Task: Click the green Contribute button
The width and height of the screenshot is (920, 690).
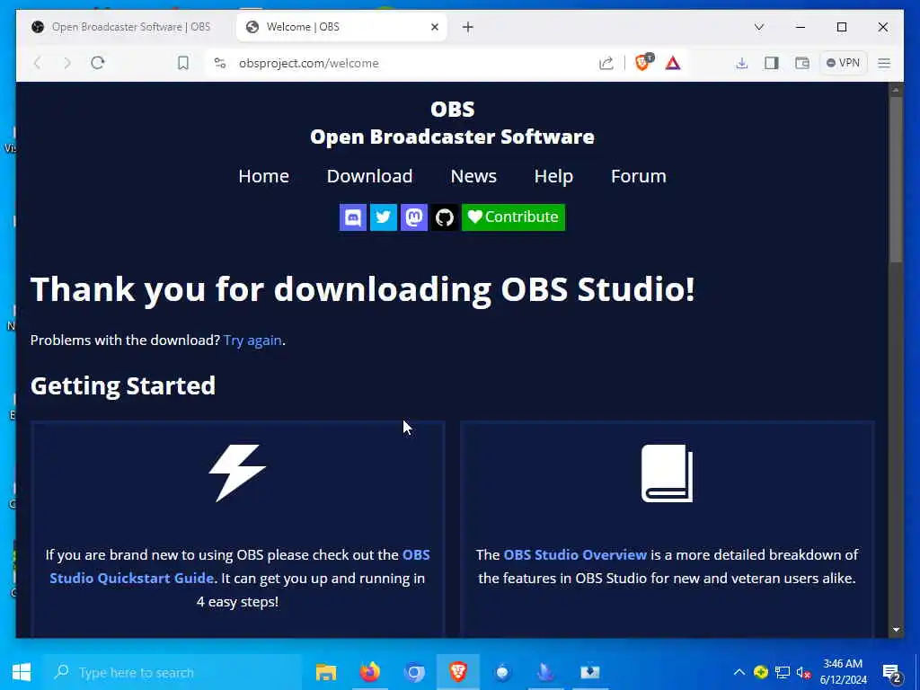Action: pos(513,217)
